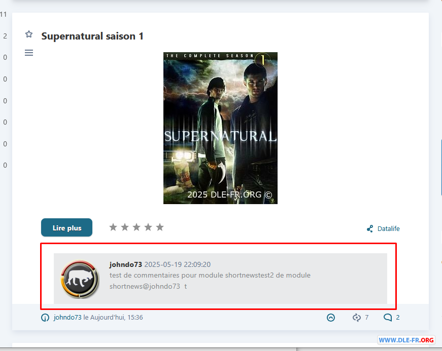Click the author info icon in footer
The width and height of the screenshot is (442, 351).
[x=45, y=318]
